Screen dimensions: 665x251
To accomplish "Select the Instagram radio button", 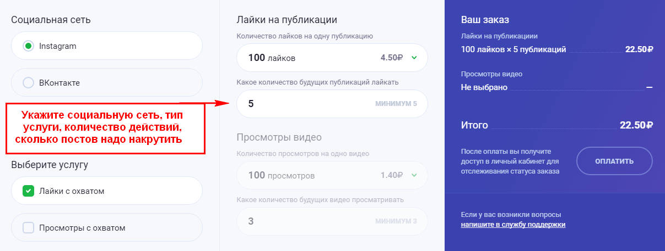I will [x=28, y=46].
